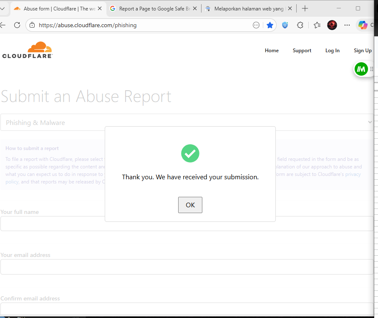Open the browser settings three-dots menu

[x=347, y=25]
